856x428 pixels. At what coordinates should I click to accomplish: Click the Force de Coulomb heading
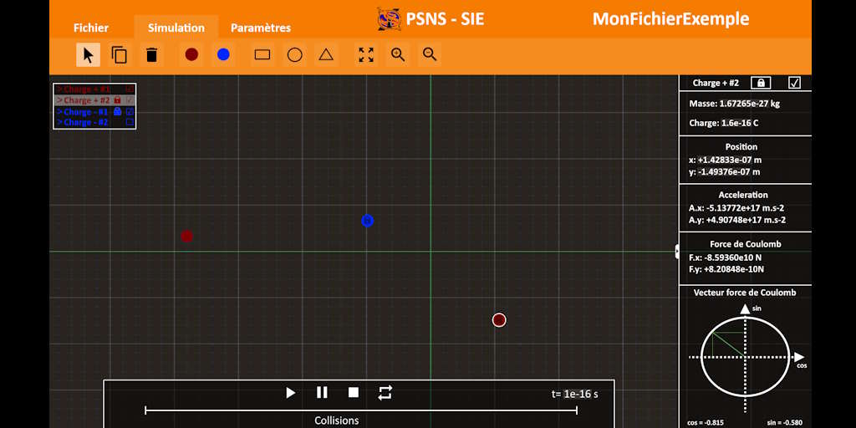click(x=745, y=244)
